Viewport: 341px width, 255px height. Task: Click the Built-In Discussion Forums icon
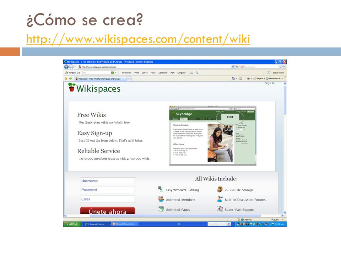click(220, 199)
